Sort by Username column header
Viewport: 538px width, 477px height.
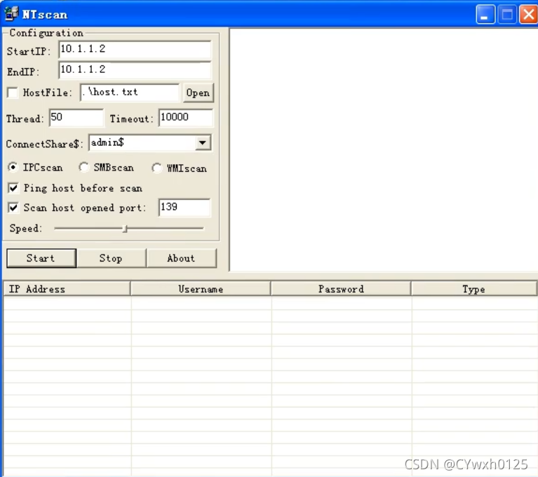pyautogui.click(x=201, y=289)
